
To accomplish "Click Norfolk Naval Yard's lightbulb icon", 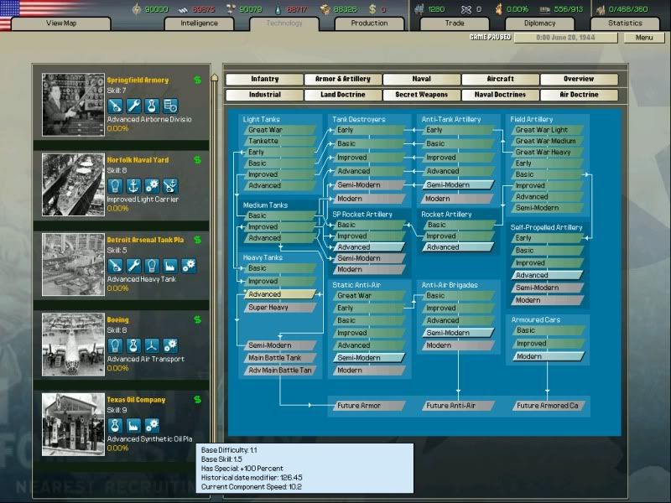I will [x=115, y=185].
